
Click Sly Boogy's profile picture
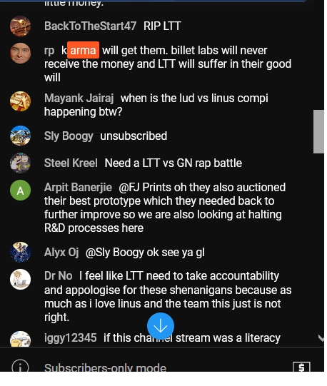coord(20,136)
